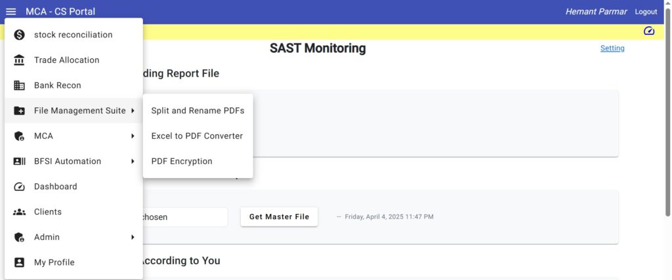This screenshot has width=672, height=280.
Task: Click the speedometer icon in yellow bar
Action: coord(649,31)
